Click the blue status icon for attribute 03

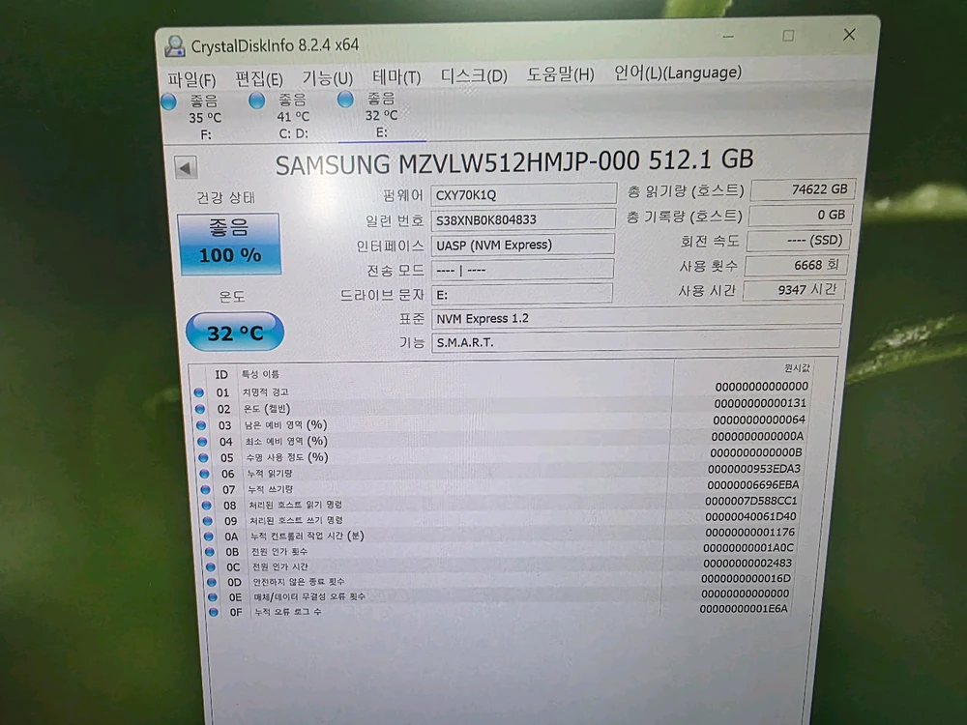201,424
